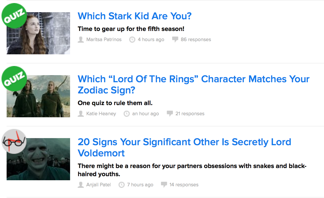The height and width of the screenshot is (198, 324).
Task: View the 86 responses link
Action: click(x=196, y=40)
